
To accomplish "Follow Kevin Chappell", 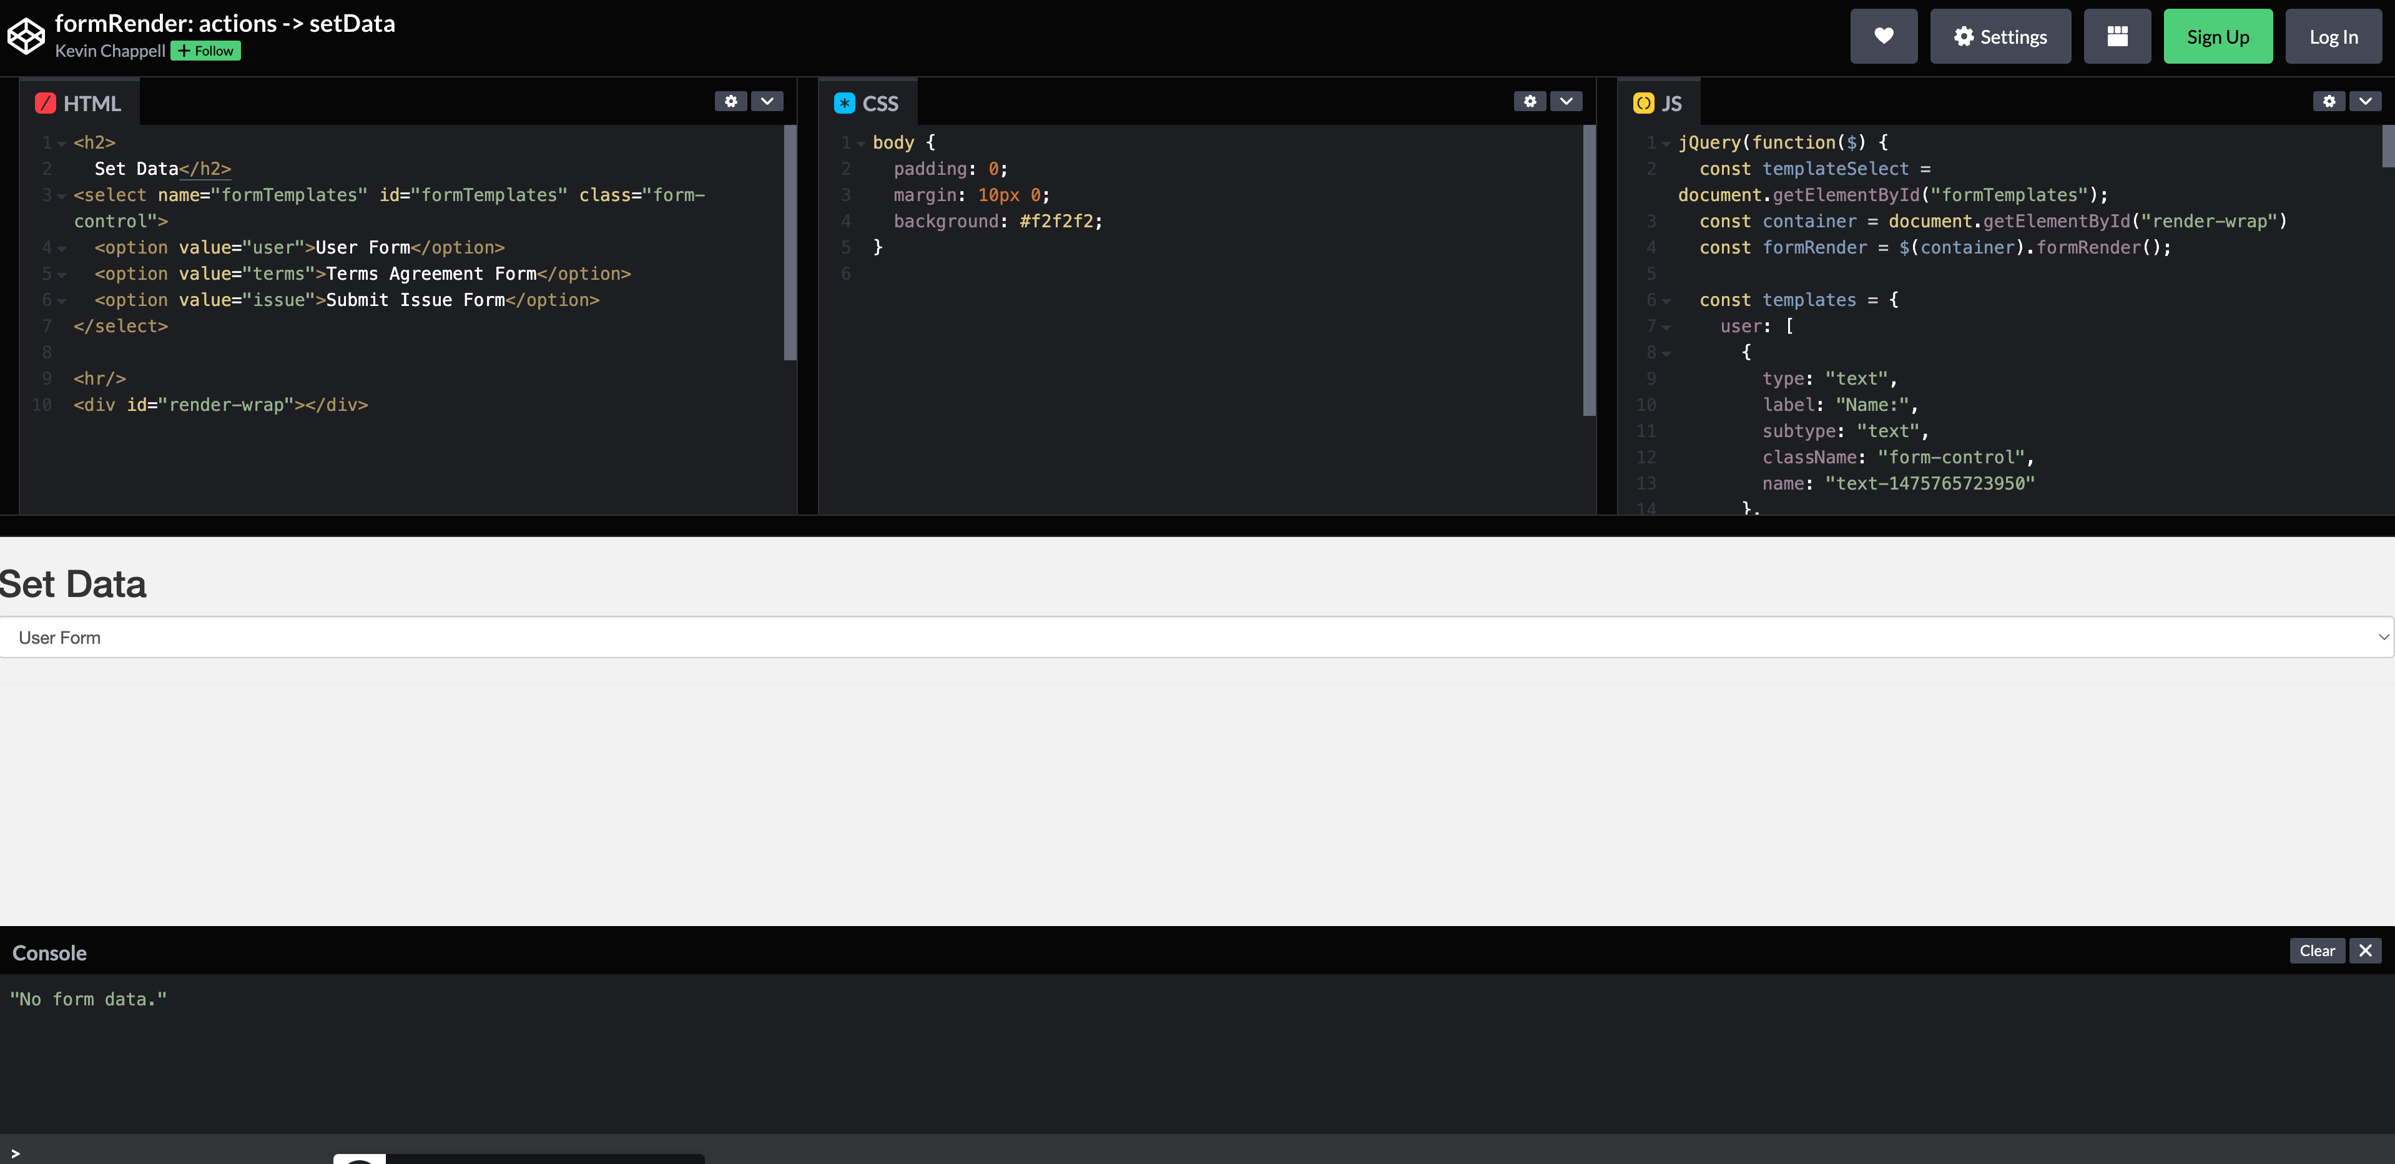I will pos(205,51).
